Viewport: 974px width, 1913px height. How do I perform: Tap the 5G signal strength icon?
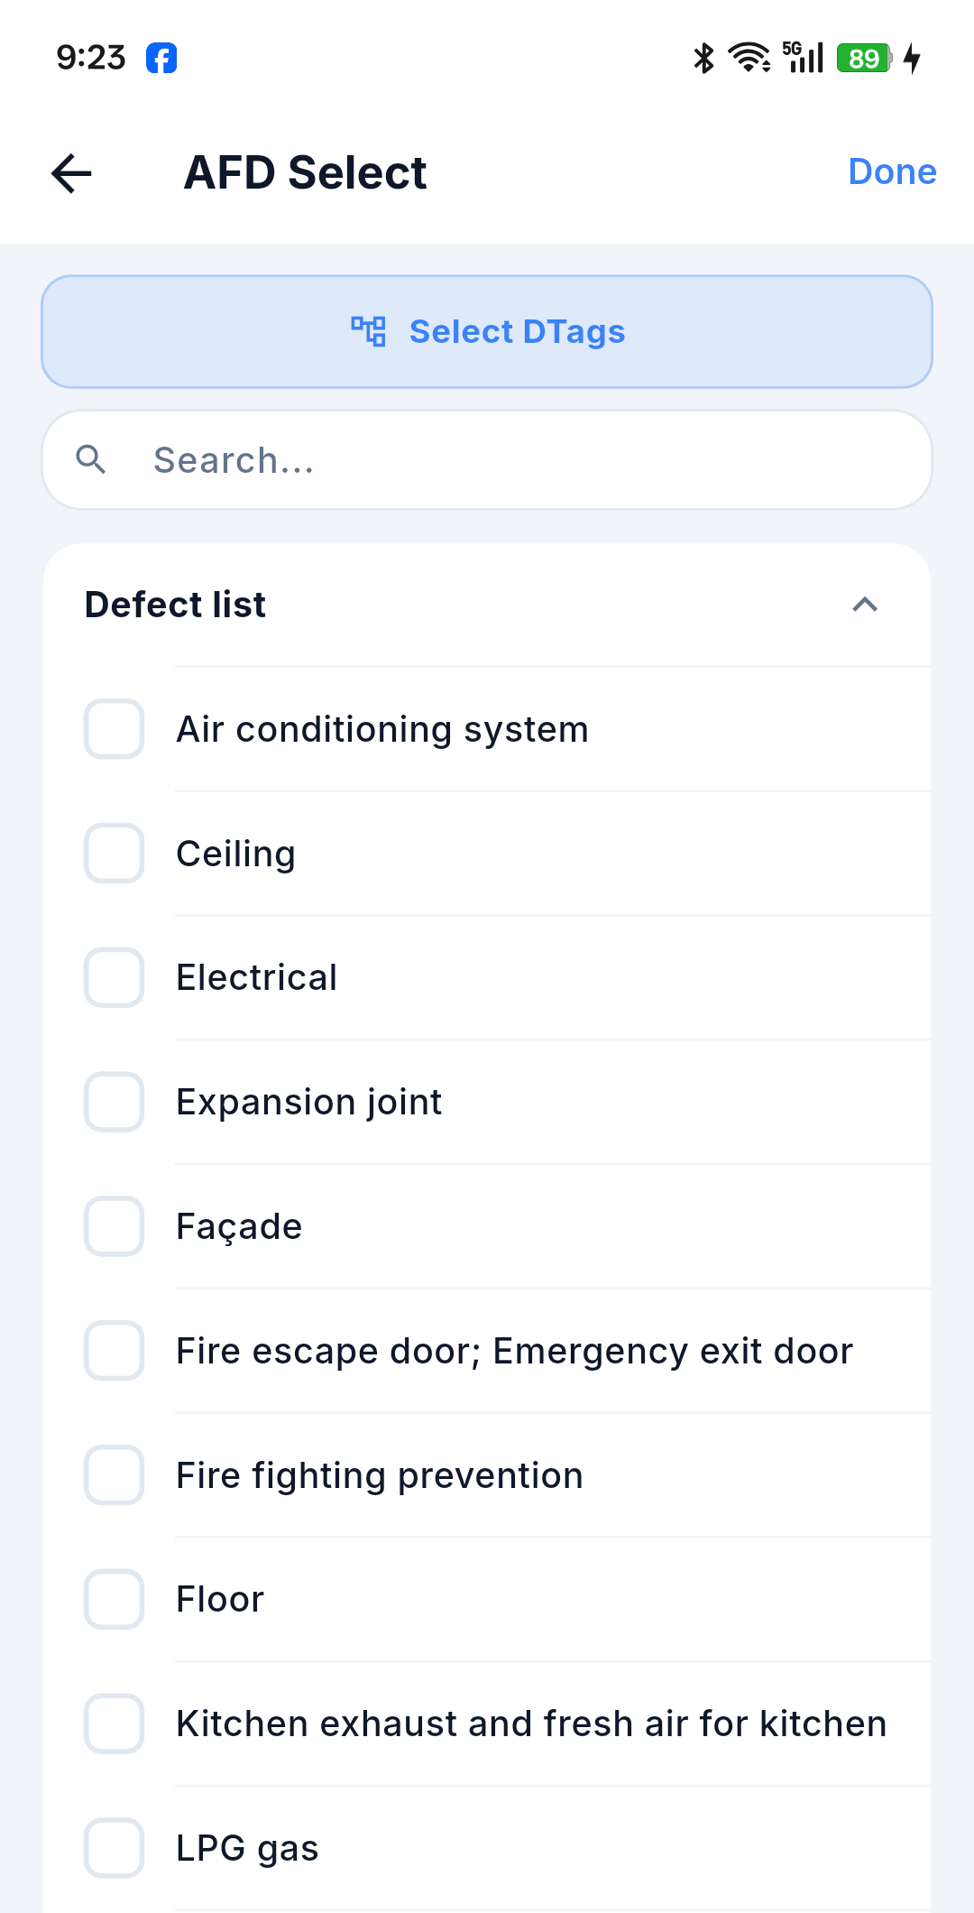click(803, 58)
